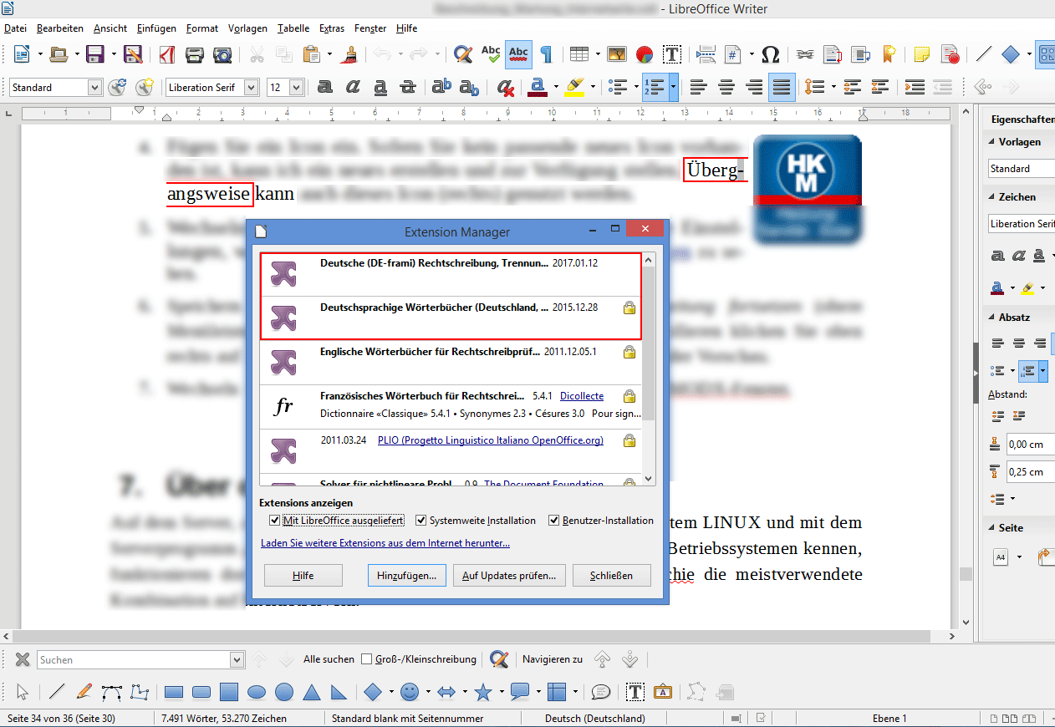This screenshot has height=727, width=1055.
Task: Click the Save document icon in toolbar
Action: click(x=95, y=55)
